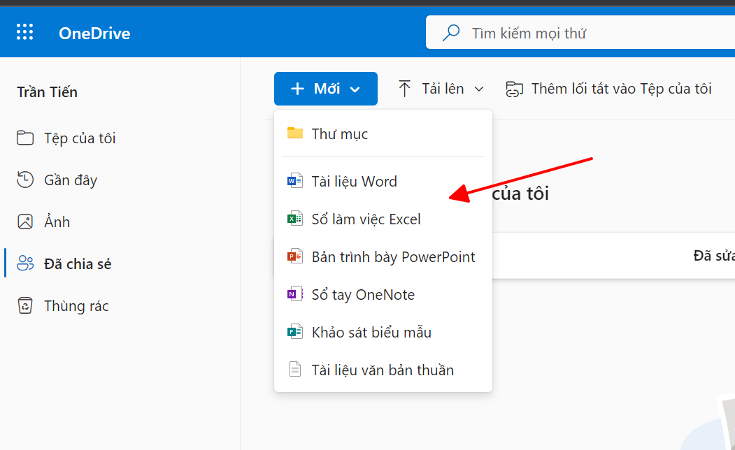Choose "Tài liệu Word" menu item
Viewport: 735px width, 450px height.
pos(383,181)
